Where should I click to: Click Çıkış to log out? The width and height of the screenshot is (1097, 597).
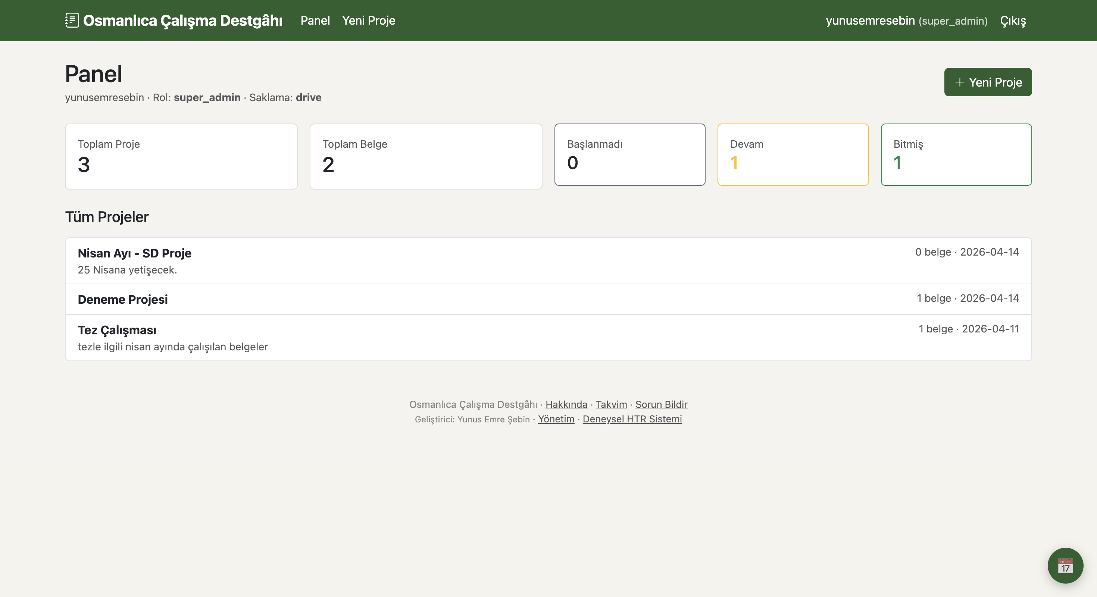[1013, 21]
